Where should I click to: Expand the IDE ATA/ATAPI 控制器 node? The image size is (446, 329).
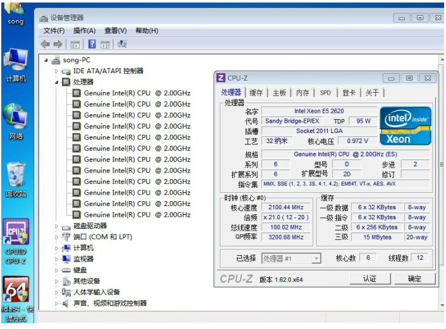56,71
